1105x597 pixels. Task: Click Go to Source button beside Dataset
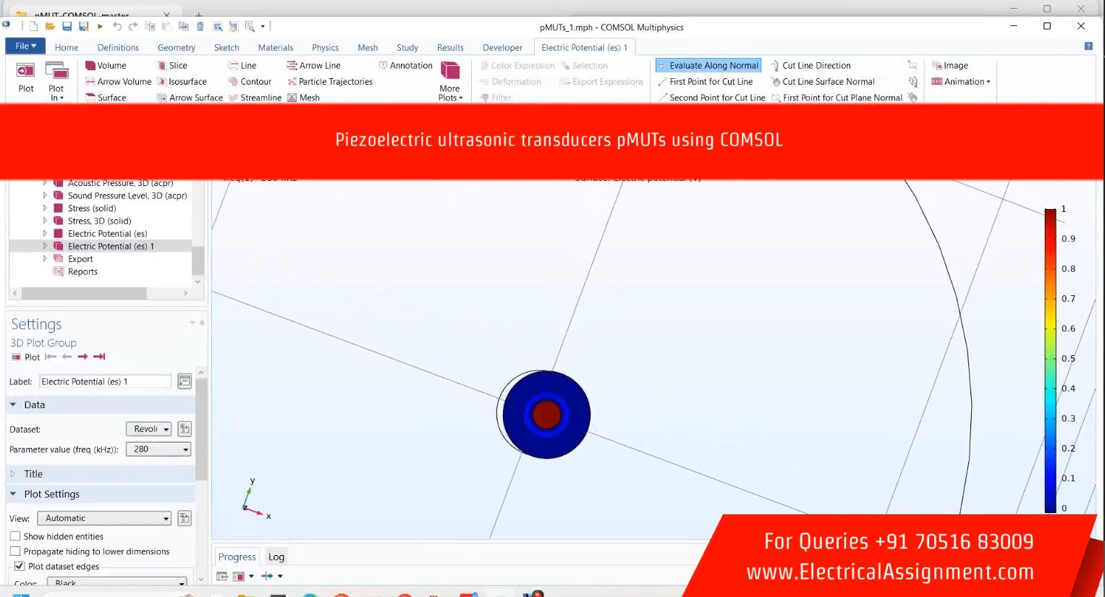coord(185,429)
